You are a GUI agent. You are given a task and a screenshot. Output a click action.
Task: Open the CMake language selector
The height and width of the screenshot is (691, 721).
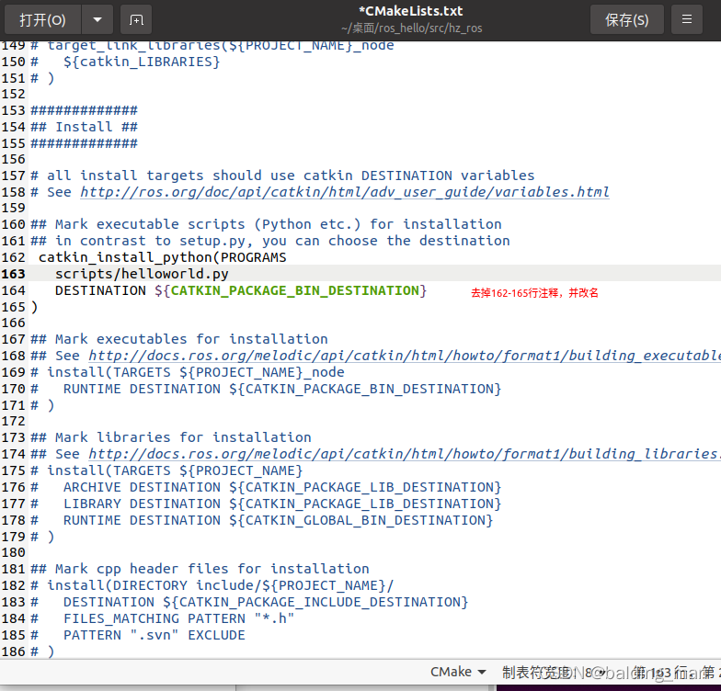click(458, 672)
